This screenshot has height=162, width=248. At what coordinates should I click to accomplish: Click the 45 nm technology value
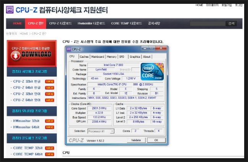(x=95, y=78)
